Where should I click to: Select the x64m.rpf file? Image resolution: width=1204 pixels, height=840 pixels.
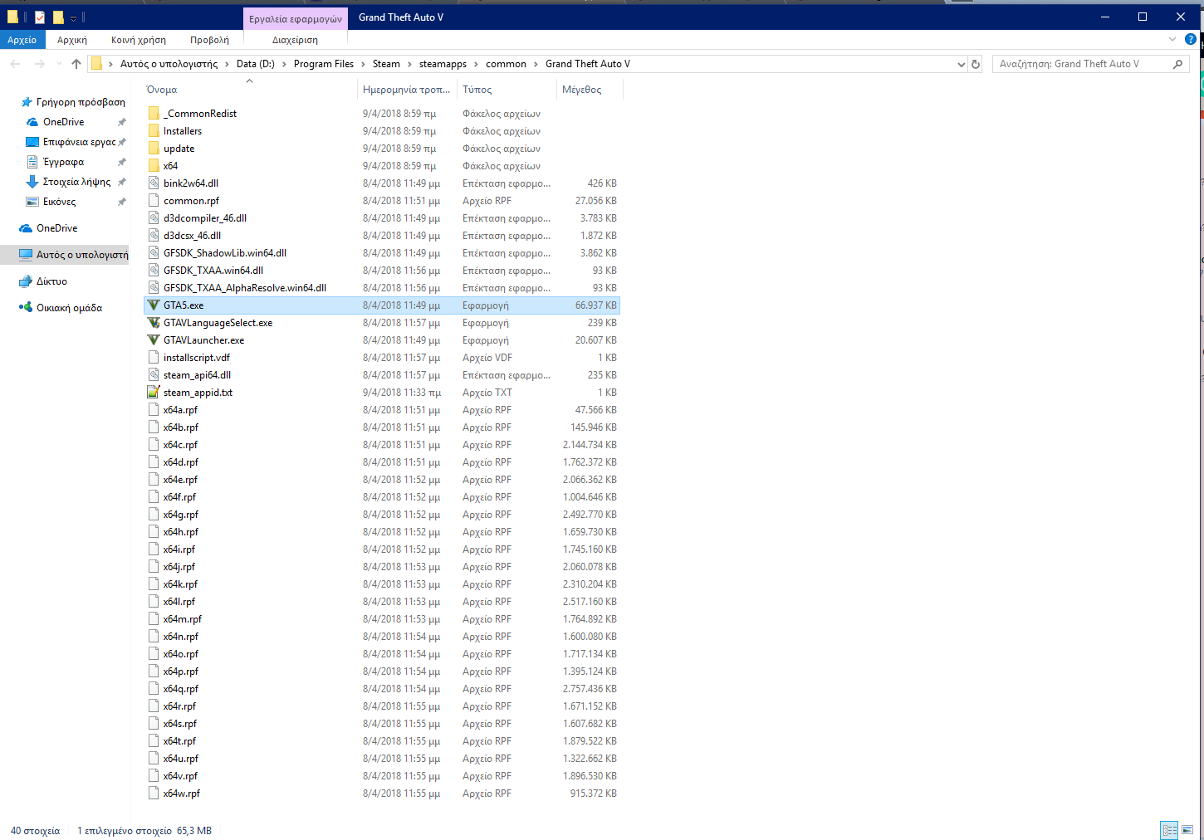pos(382,619)
